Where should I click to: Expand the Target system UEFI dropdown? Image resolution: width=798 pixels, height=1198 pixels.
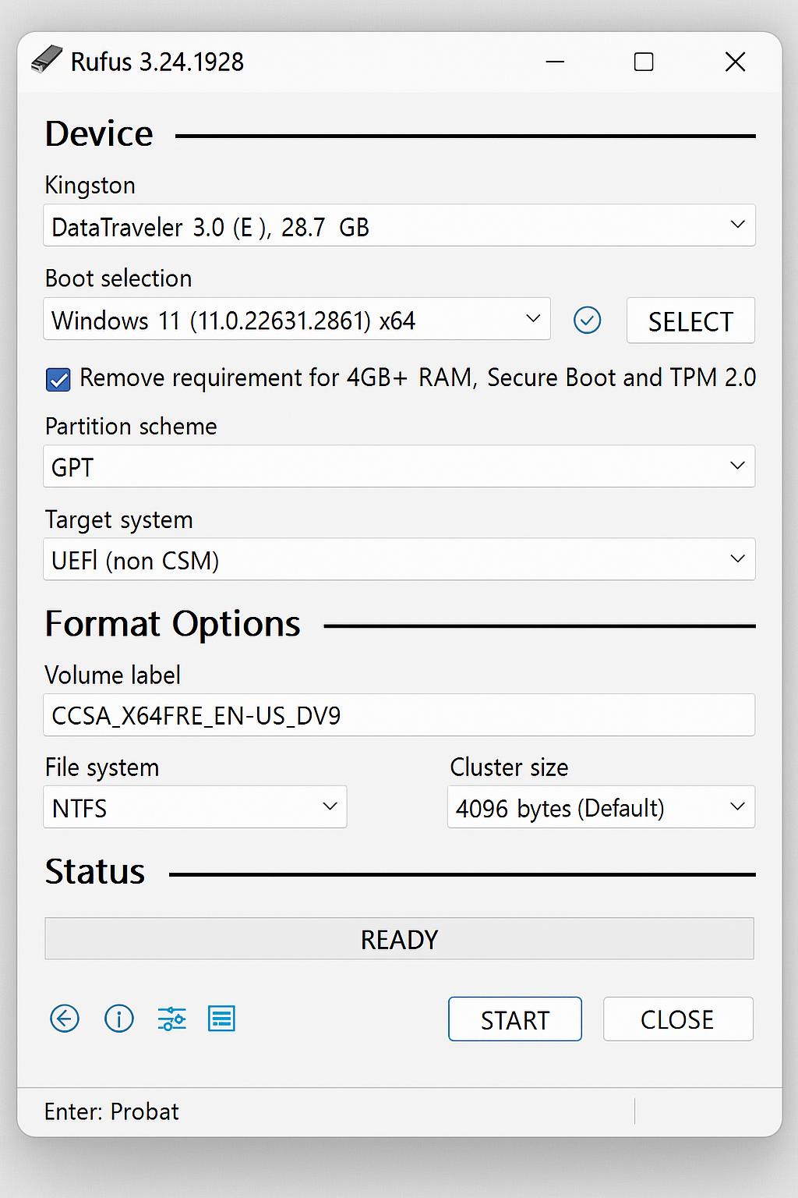(x=399, y=559)
